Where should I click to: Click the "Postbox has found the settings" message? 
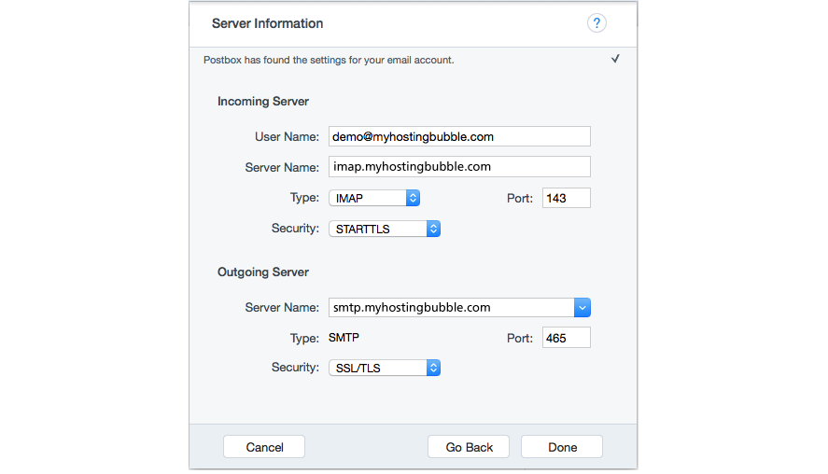[329, 60]
